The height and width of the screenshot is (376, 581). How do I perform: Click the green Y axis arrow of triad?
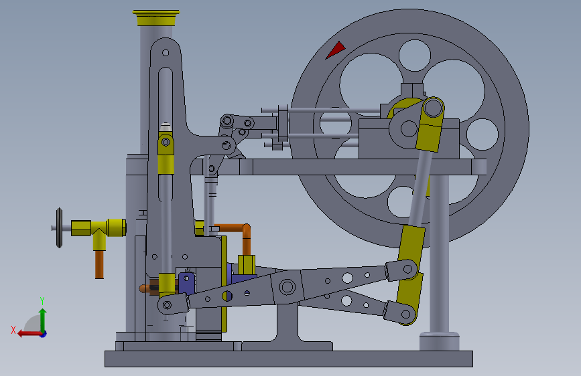pos(43,319)
